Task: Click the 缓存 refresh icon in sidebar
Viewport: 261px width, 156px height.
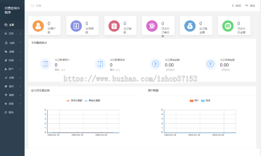Action: (6, 112)
